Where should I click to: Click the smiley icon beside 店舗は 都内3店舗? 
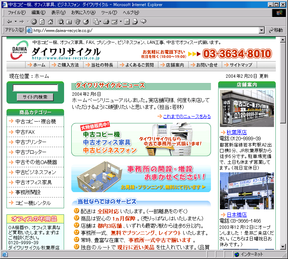coord(76,225)
